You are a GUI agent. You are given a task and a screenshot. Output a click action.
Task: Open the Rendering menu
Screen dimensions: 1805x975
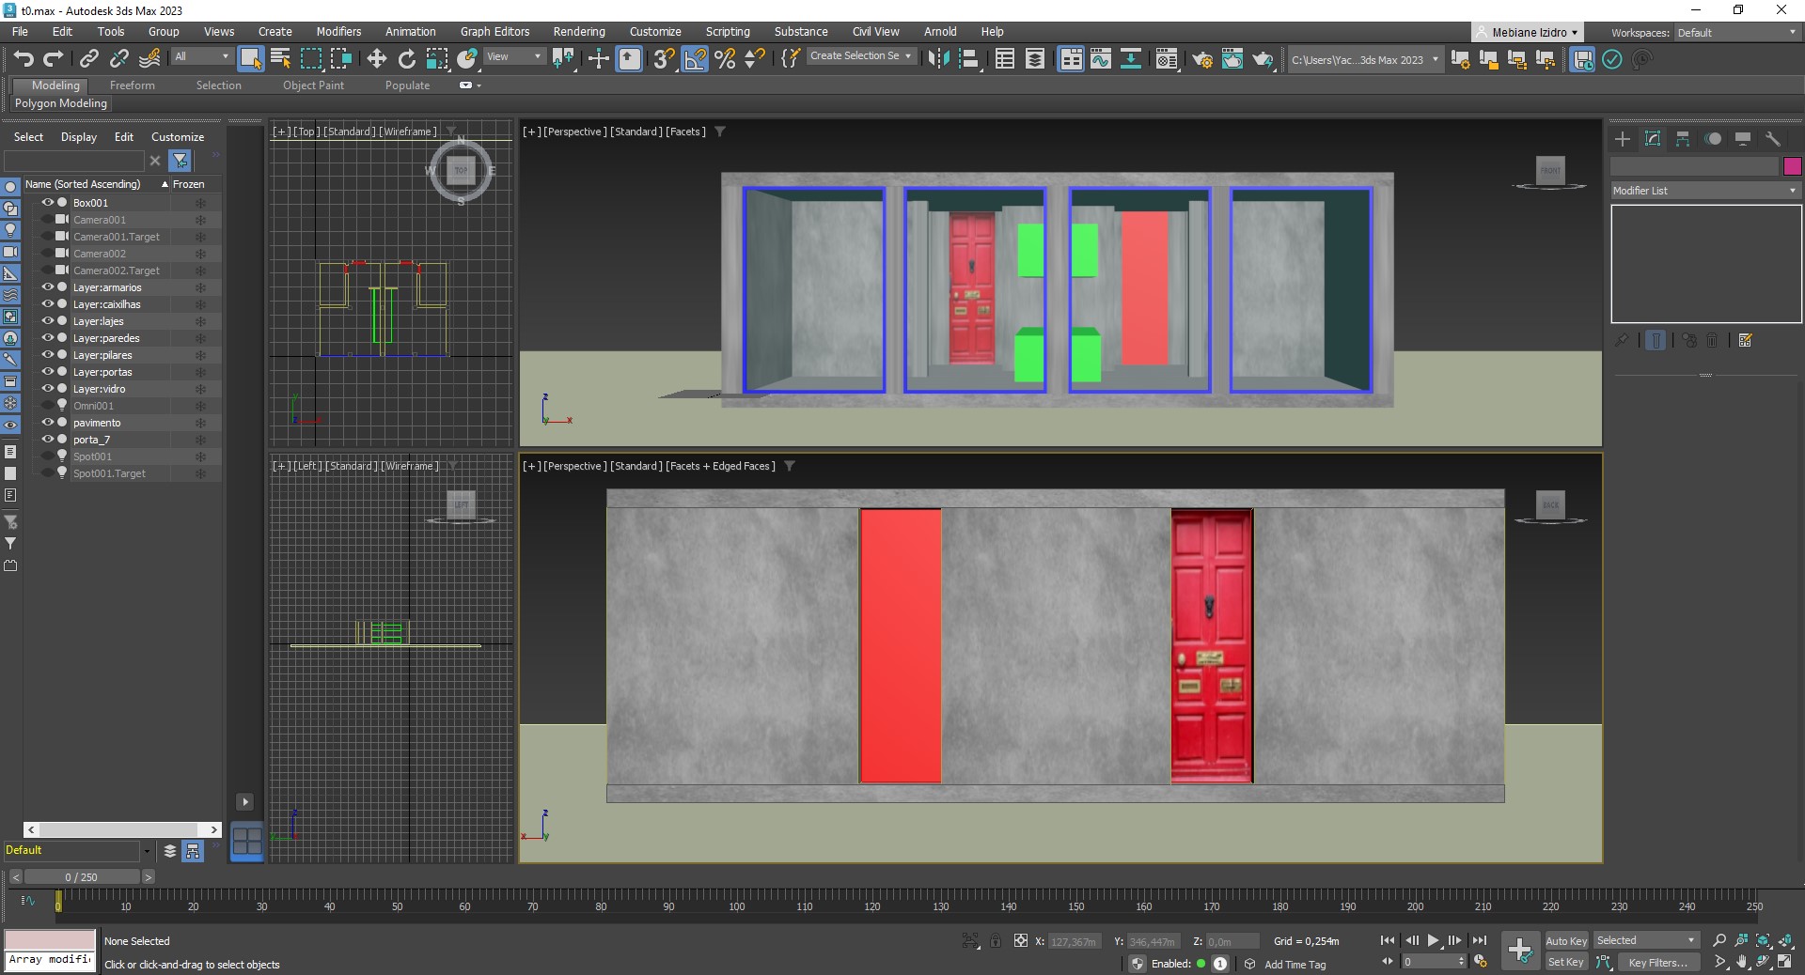tap(578, 31)
